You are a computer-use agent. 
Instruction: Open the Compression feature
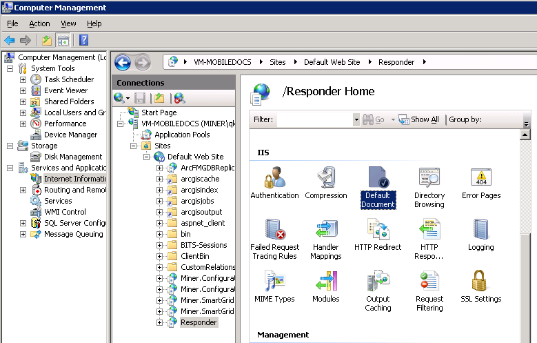[326, 179]
